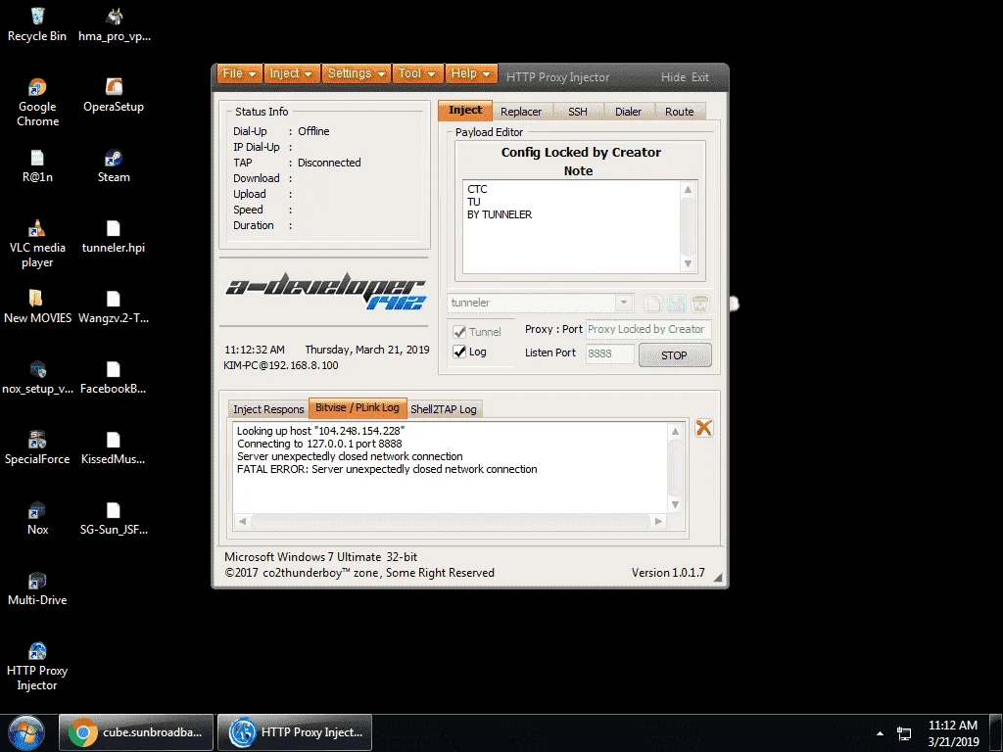Click note box scrollbar up arrow
1003x752 pixels.
[x=688, y=189]
